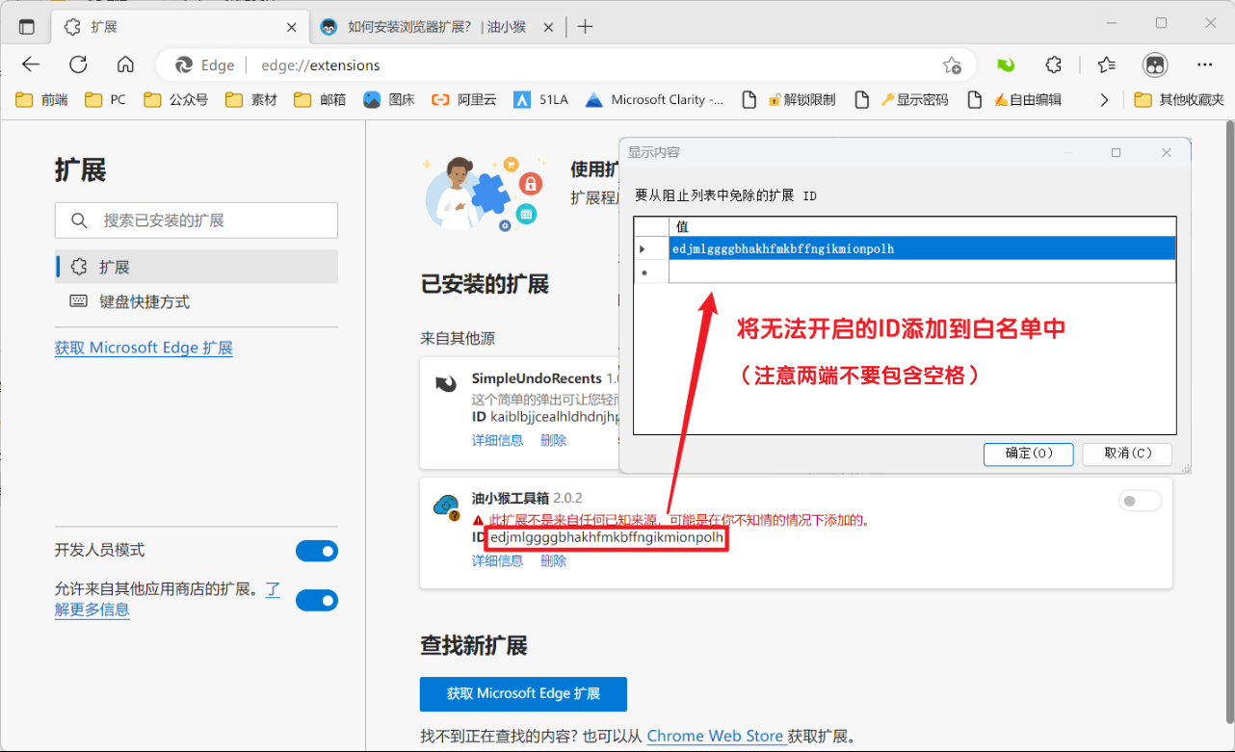Viewport: 1235px width, 752px height.
Task: Open the Favorites star list icon
Action: point(1105,65)
